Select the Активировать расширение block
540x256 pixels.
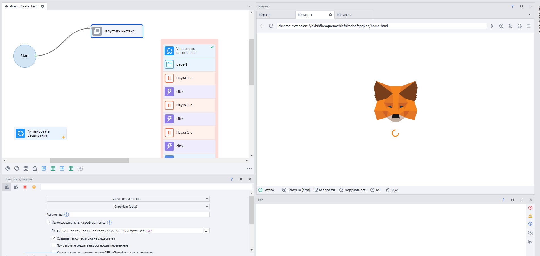point(41,133)
